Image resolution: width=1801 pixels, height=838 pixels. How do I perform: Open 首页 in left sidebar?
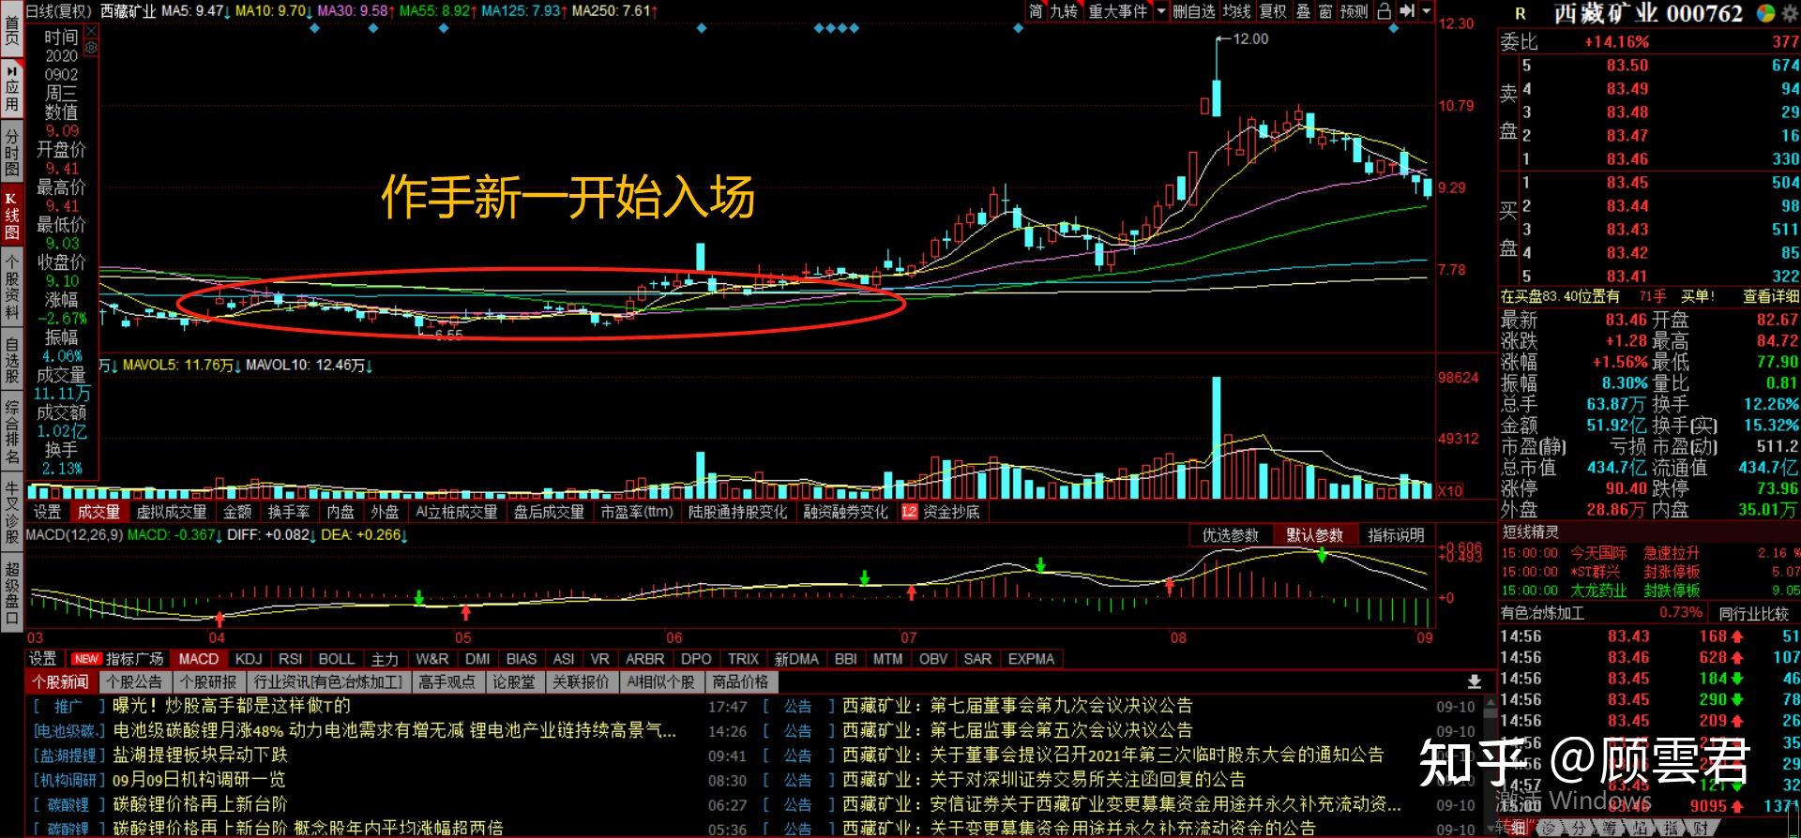pos(11,29)
